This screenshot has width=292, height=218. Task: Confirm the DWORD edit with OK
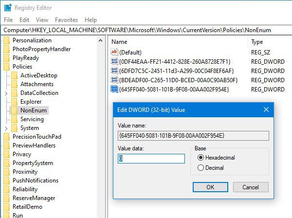tap(210, 187)
